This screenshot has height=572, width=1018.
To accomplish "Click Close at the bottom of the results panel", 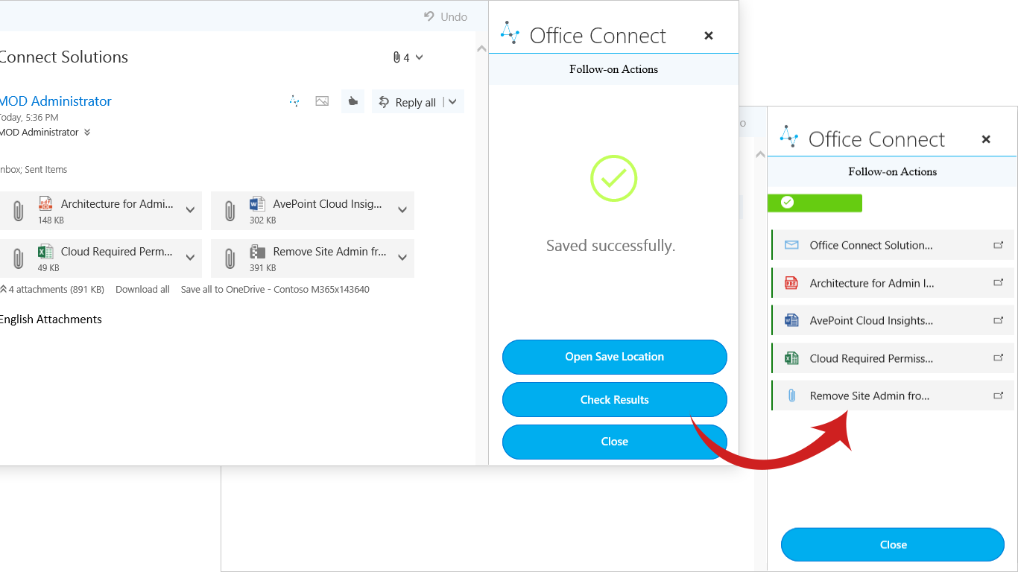I will [x=893, y=544].
